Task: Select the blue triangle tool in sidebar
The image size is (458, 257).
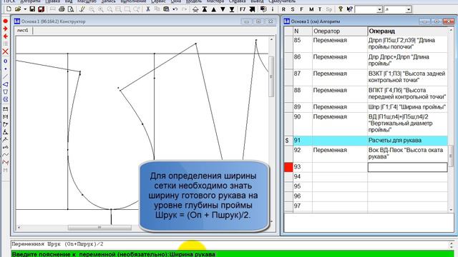Action: [5, 84]
